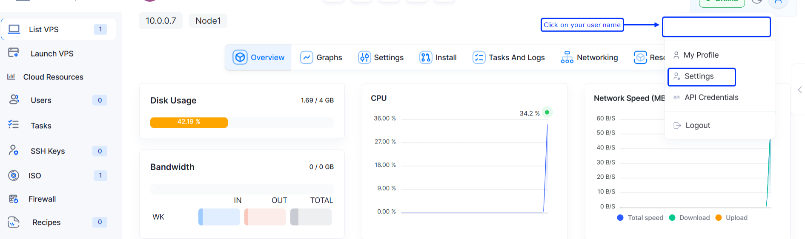The width and height of the screenshot is (805, 239).
Task: Toggle Total speed legend in network chart
Action: (x=640, y=218)
